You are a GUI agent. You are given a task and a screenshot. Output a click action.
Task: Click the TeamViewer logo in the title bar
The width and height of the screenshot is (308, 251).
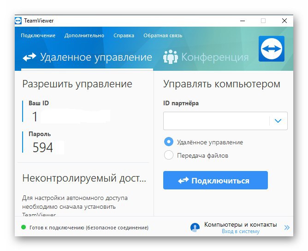18,21
